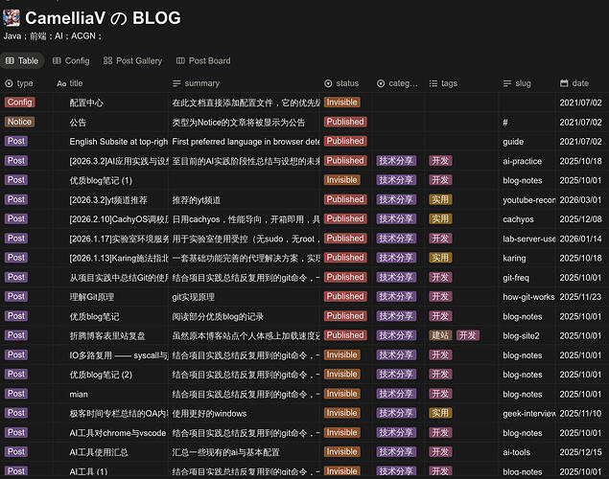This screenshot has width=609, height=479.
Task: Click the date column calendar icon
Action: 564,83
